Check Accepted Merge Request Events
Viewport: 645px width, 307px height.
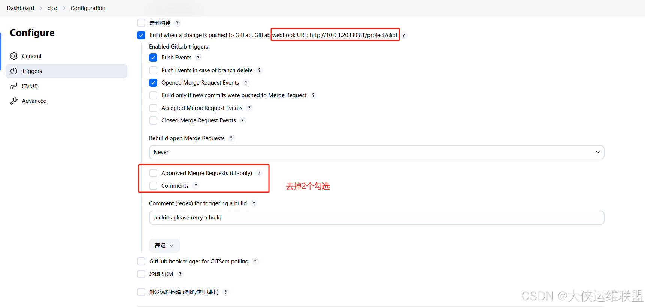[153, 108]
